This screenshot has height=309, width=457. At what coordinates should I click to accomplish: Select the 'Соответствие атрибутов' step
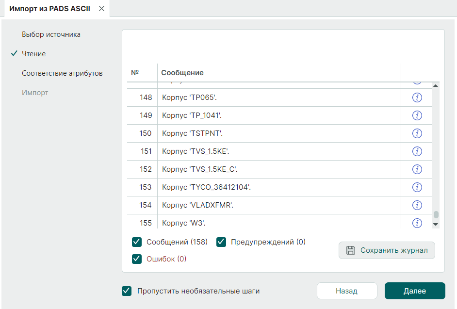point(62,73)
